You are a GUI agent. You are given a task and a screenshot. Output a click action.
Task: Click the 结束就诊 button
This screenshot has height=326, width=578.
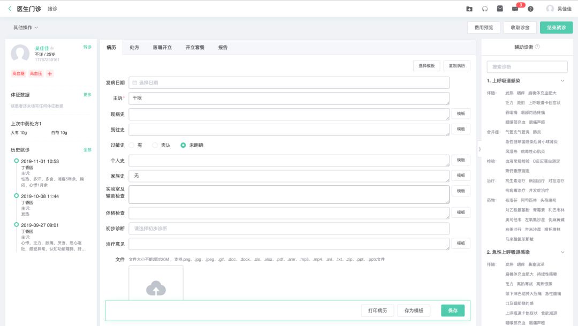(x=556, y=28)
